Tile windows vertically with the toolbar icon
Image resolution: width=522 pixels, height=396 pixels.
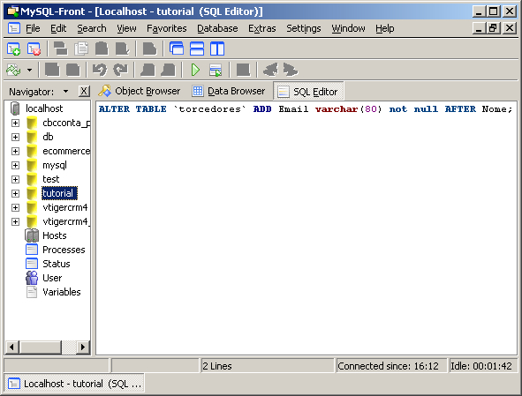pyautogui.click(x=217, y=49)
